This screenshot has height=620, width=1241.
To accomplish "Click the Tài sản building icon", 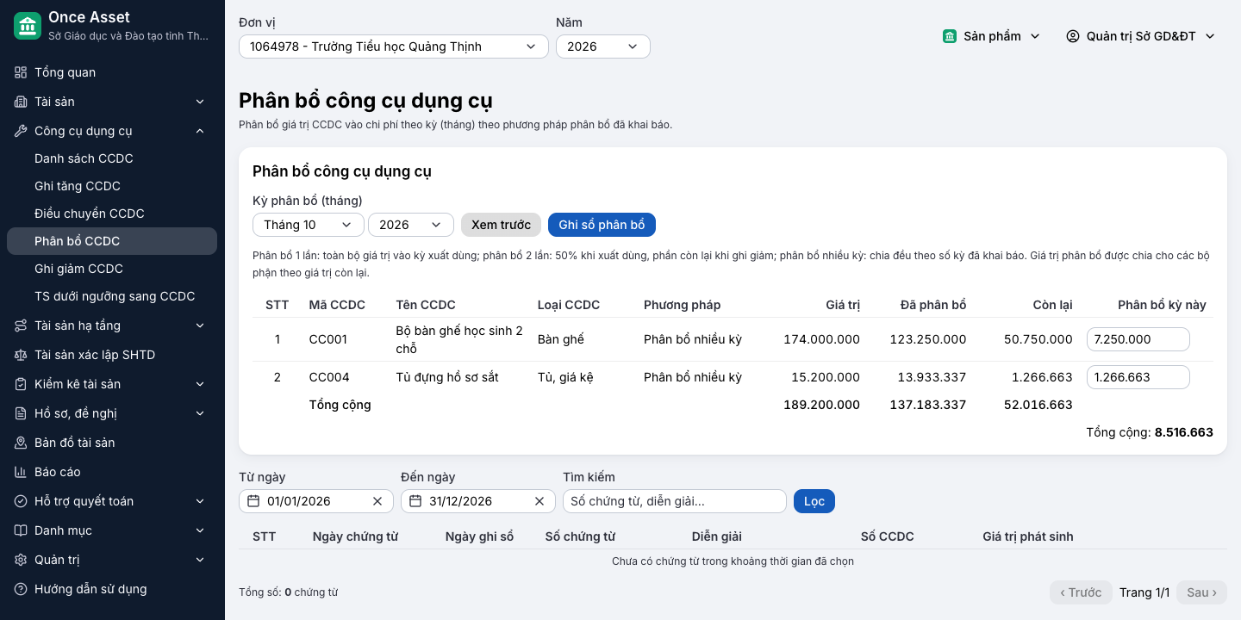I will (x=21, y=102).
